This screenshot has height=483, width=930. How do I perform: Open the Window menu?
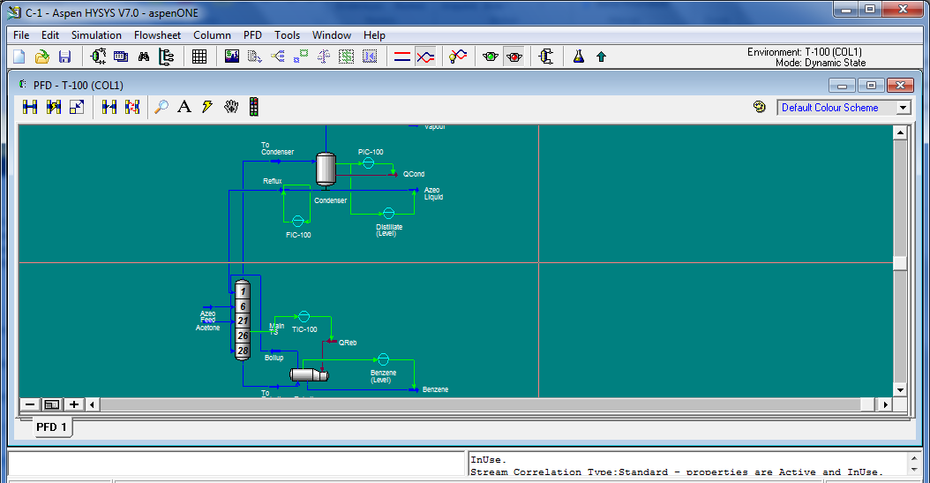332,35
